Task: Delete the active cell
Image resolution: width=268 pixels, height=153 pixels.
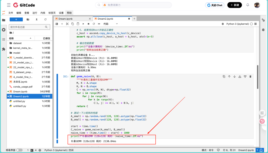Action: pos(250,76)
